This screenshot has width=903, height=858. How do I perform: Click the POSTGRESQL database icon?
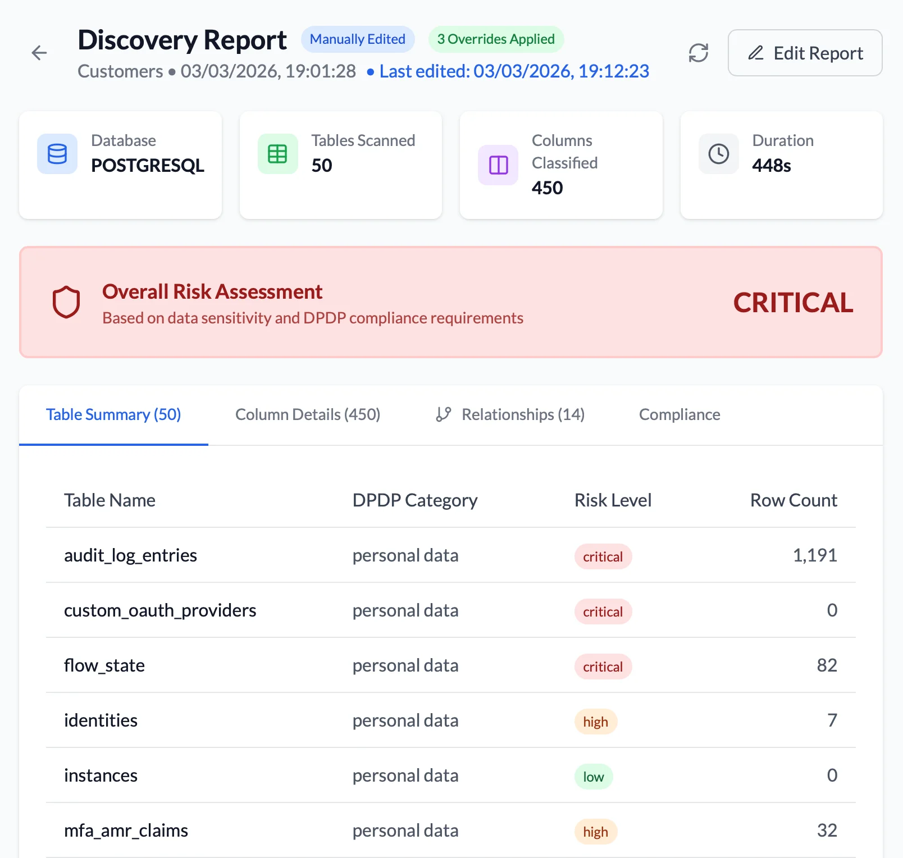57,153
